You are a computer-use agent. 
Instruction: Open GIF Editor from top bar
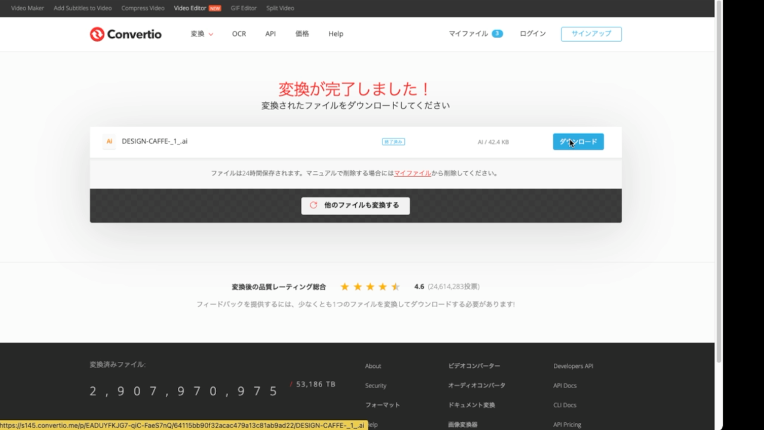click(x=244, y=8)
